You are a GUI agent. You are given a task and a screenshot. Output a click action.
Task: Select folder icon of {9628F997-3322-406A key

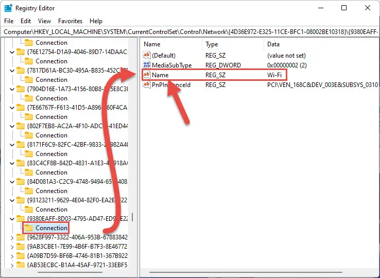21,237
